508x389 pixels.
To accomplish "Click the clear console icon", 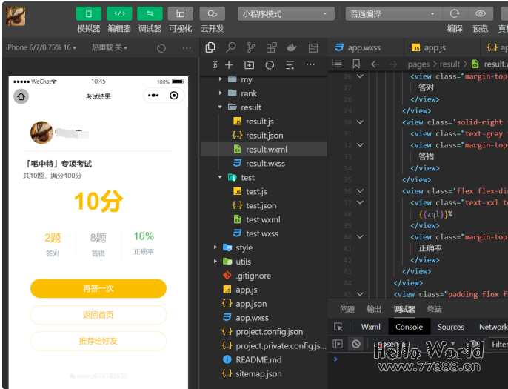I will (356, 344).
